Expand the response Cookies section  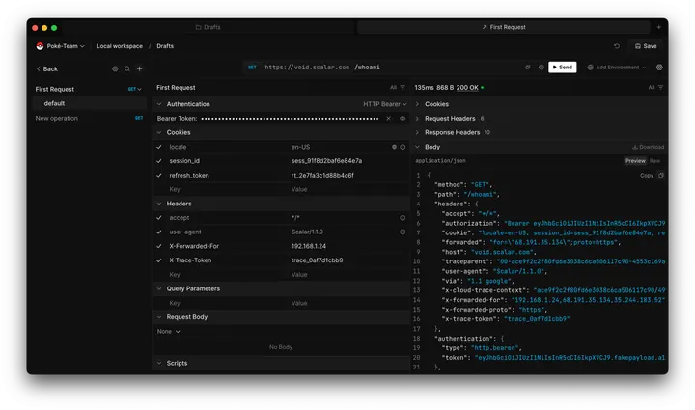tap(417, 104)
